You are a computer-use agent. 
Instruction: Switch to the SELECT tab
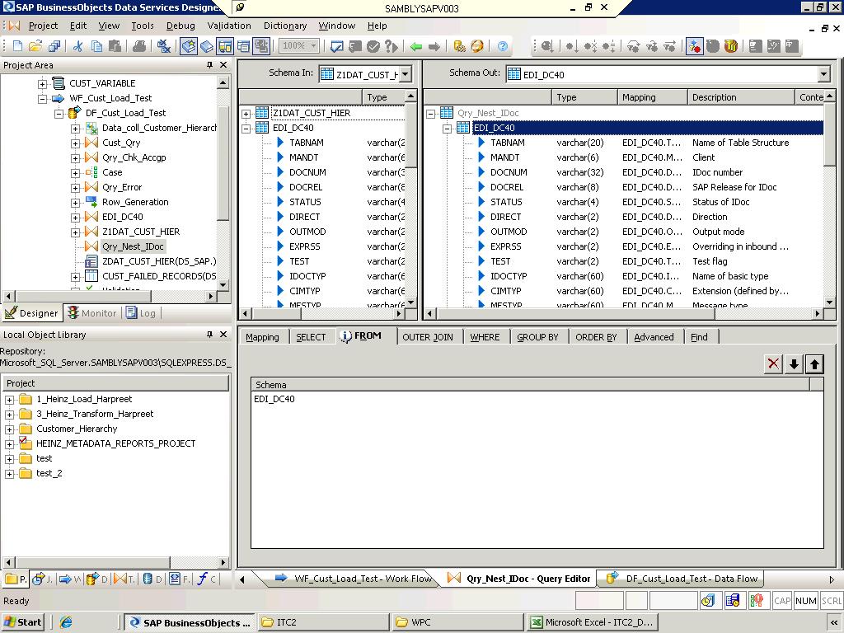pos(311,337)
